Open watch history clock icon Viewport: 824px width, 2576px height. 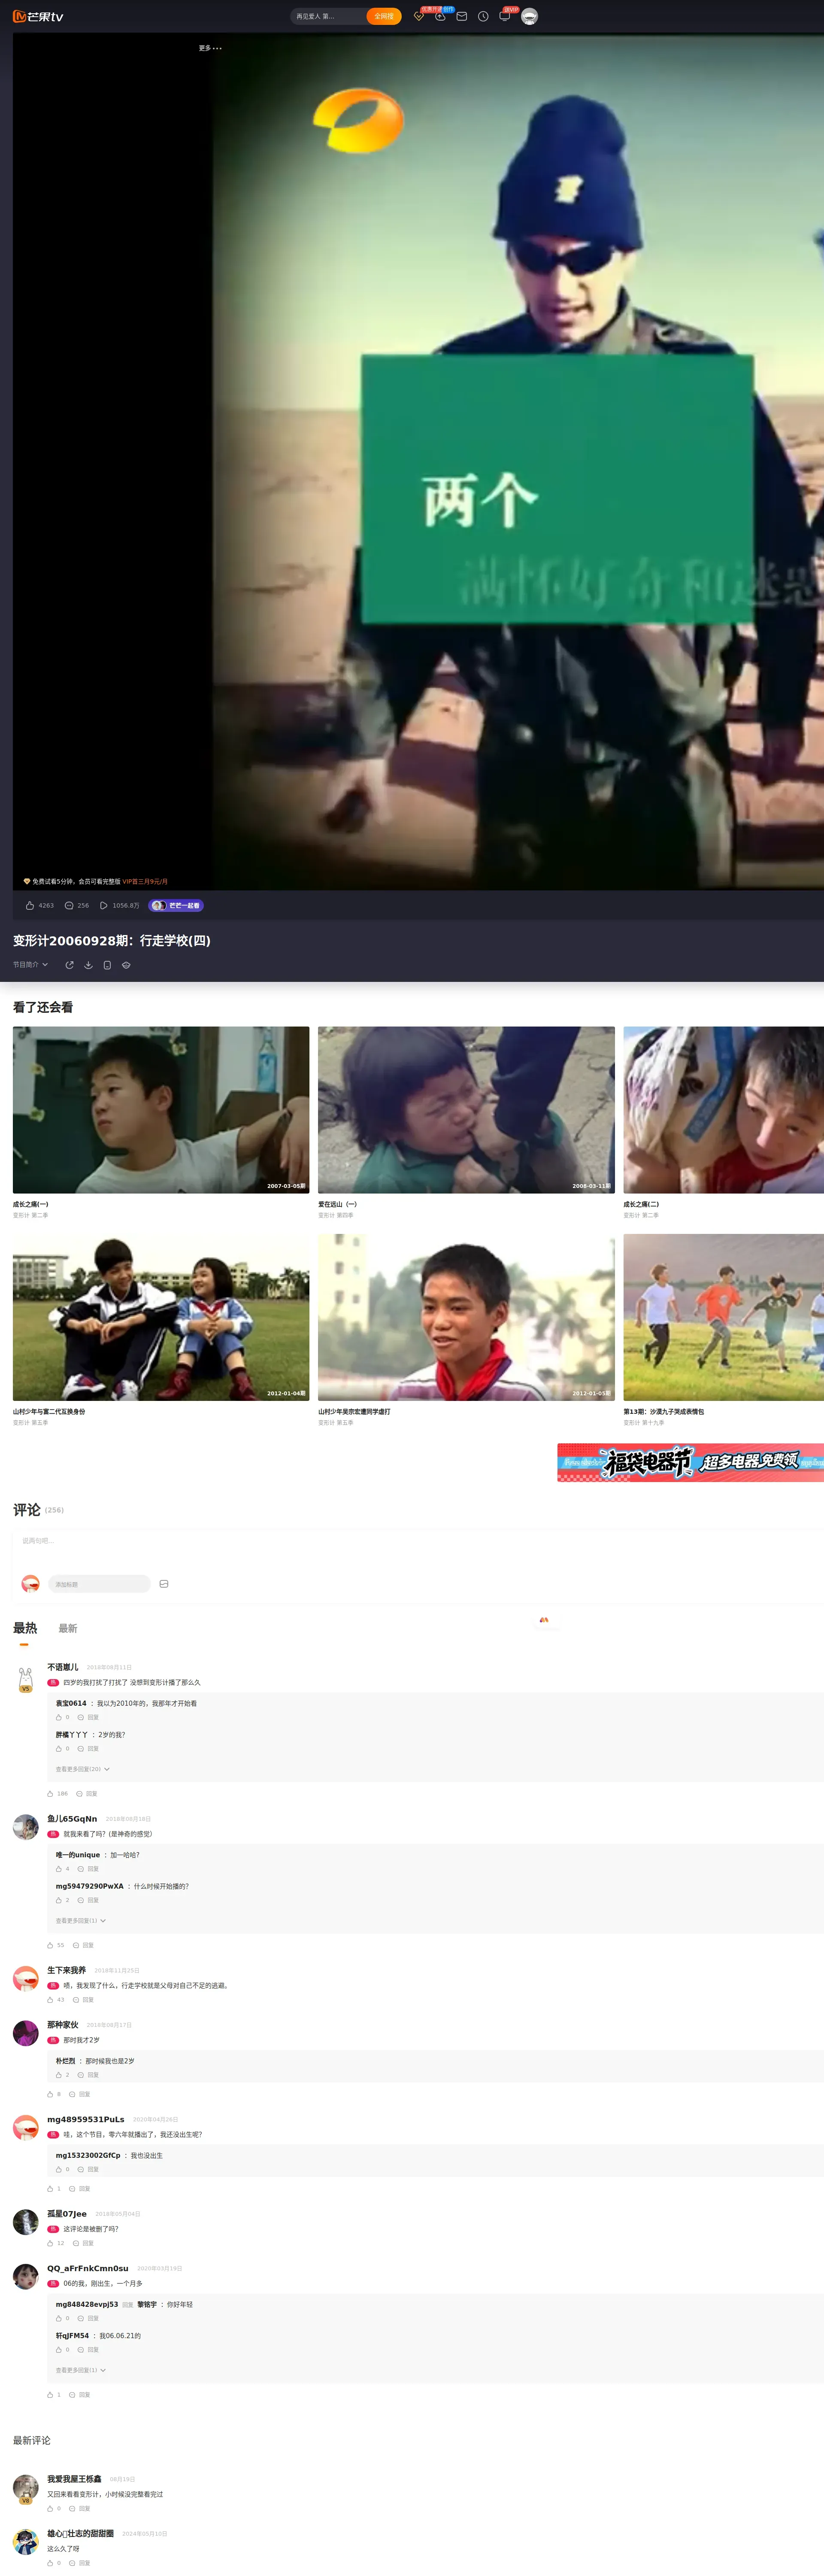[483, 16]
